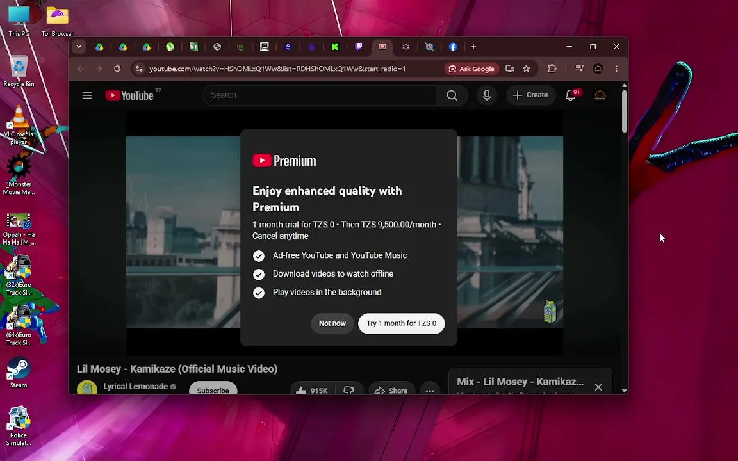
Task: Switch to the Twitch tab
Action: point(359,47)
